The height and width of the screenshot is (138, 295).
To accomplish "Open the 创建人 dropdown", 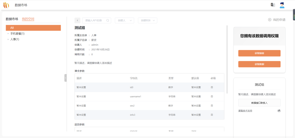I will pyautogui.click(x=125, y=20).
